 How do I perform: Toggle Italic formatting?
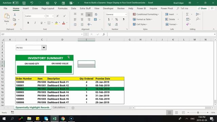(35, 23)
